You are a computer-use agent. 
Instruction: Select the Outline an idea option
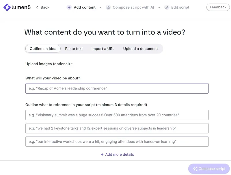(x=43, y=49)
